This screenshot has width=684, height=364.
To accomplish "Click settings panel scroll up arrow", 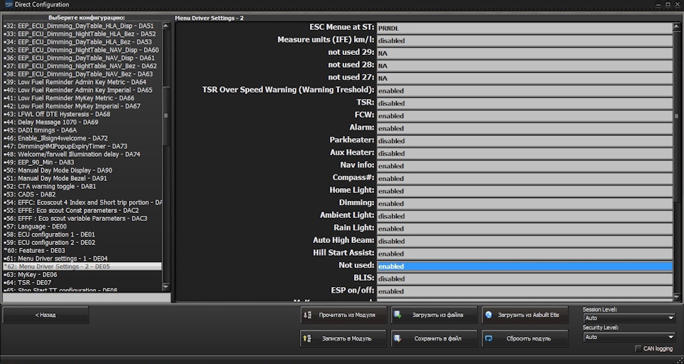I will (x=677, y=26).
